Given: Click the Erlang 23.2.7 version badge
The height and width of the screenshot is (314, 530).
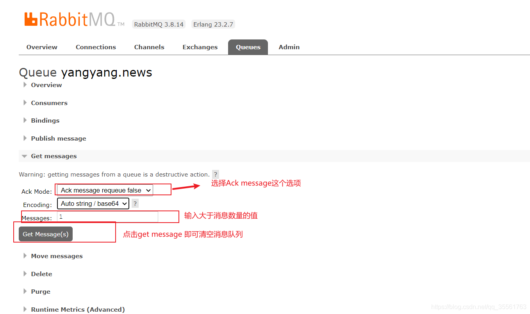Looking at the screenshot, I should pyautogui.click(x=213, y=24).
